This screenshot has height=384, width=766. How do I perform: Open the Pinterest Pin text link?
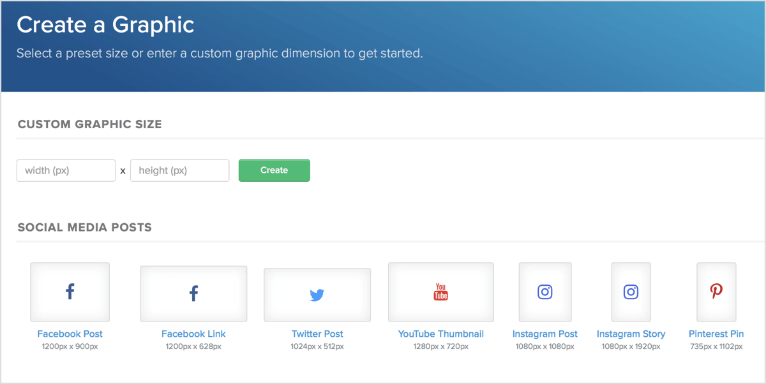point(716,334)
